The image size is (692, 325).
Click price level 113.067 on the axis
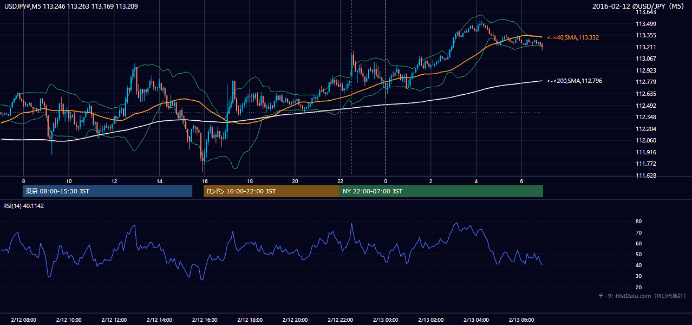pyautogui.click(x=645, y=58)
